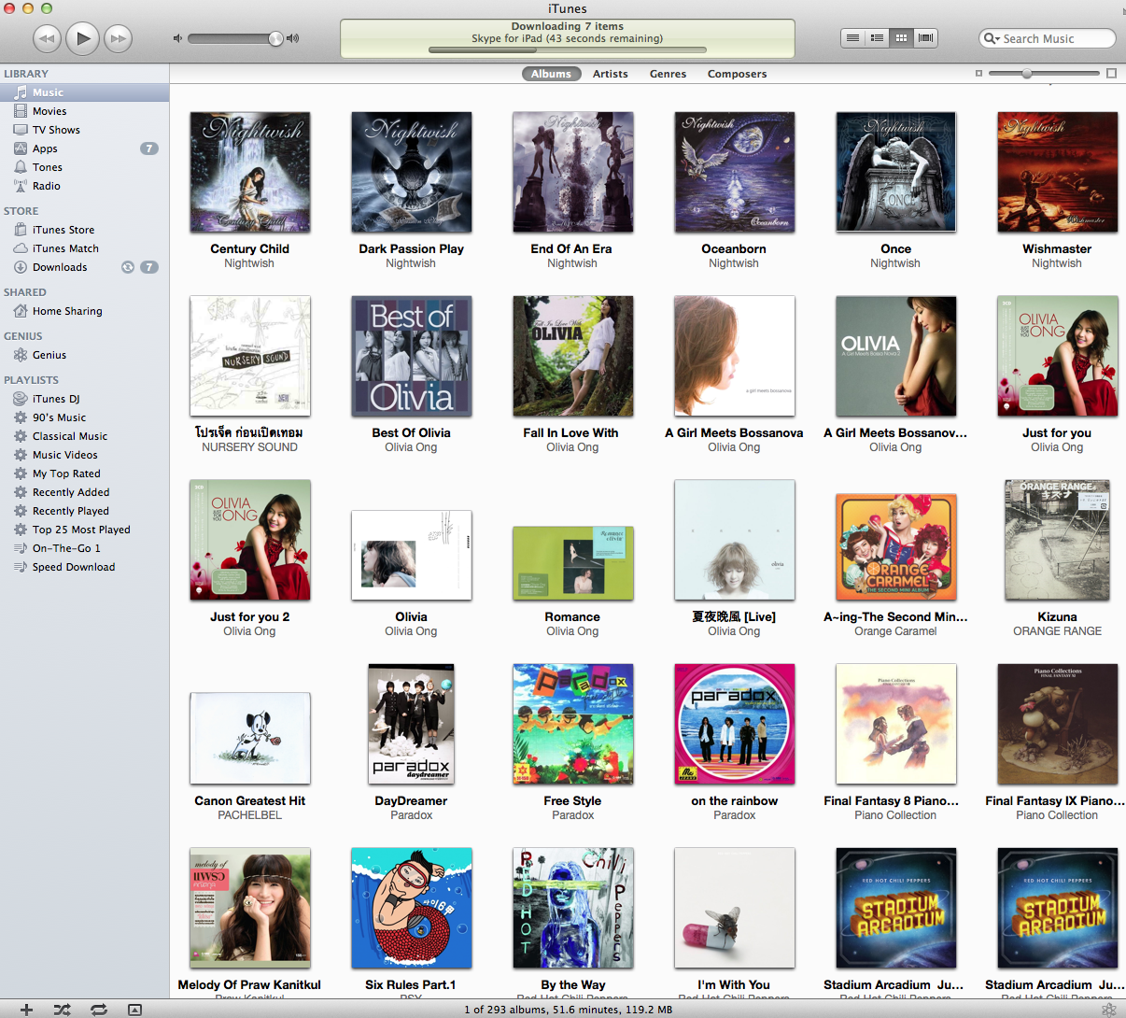Click the Genius gear icon at bottom right
This screenshot has height=1018, width=1126.
[x=1108, y=1010]
